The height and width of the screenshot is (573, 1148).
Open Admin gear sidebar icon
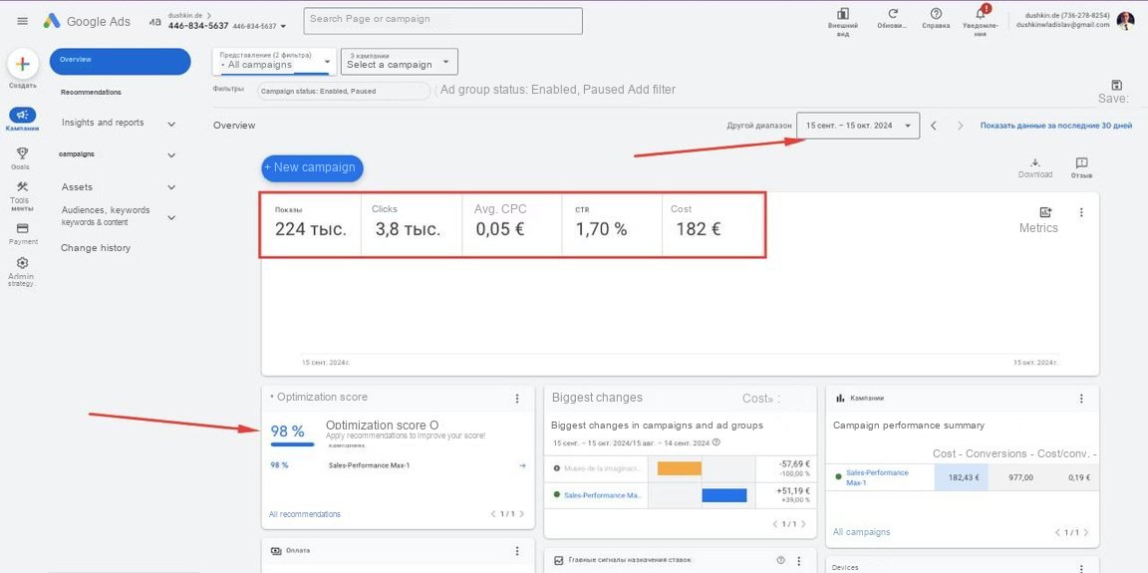22,263
